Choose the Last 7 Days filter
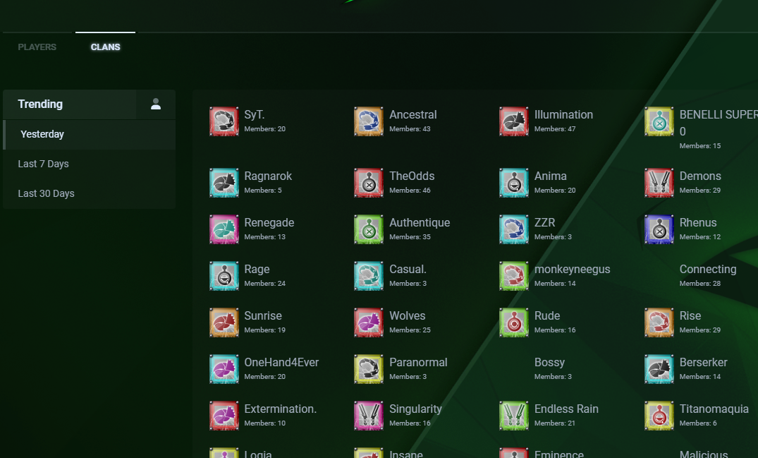758x458 pixels. pyautogui.click(x=44, y=164)
